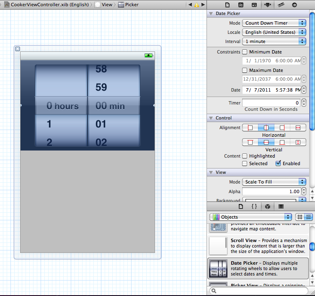
Task: Set horizontal alignment to left
Action: [x=250, y=128]
